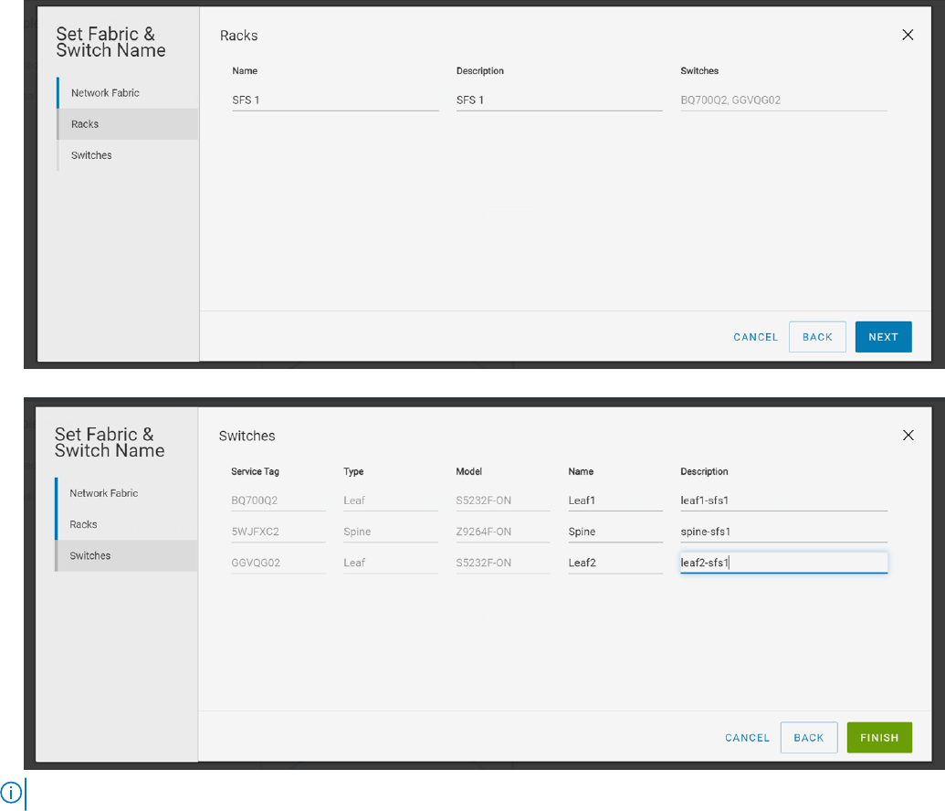Click the Service Tag column header
The image size is (945, 811).
point(255,471)
